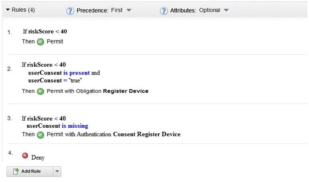Click the help icon beside Attributes

[164, 11]
